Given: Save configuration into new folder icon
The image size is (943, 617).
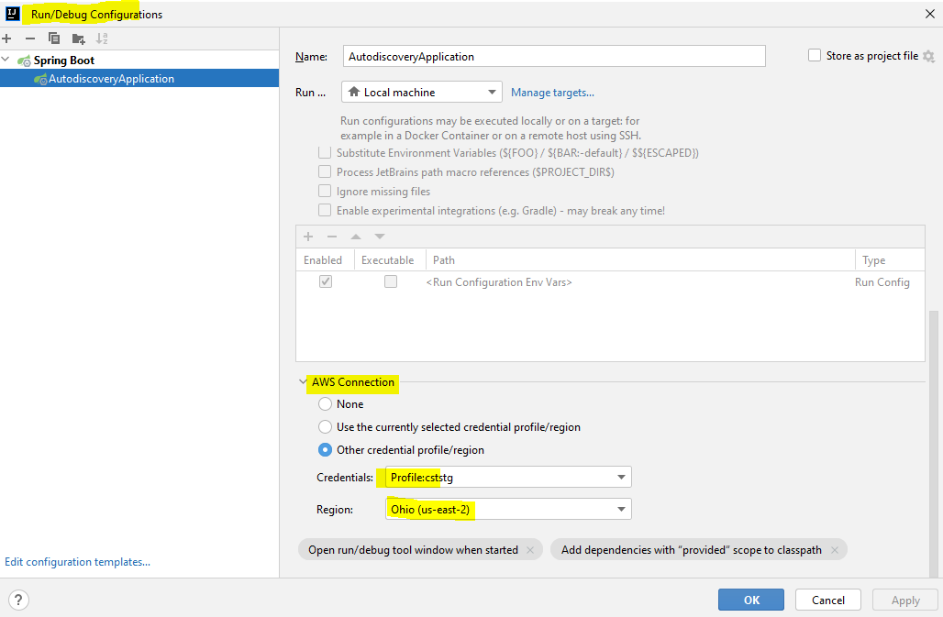Looking at the screenshot, I should [78, 39].
